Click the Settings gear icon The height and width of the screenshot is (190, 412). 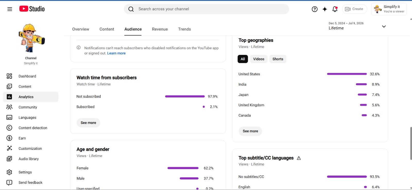[9, 172]
